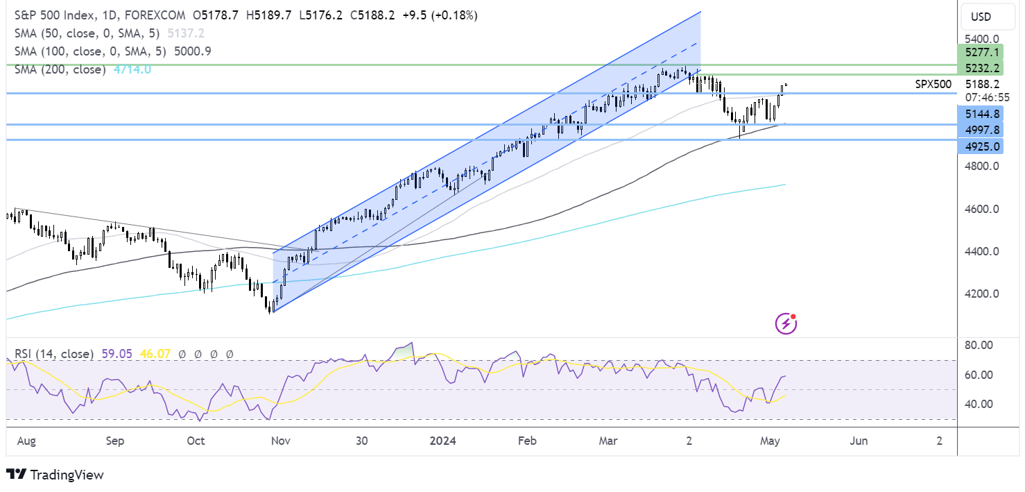1025x492 pixels.
Task: Click the Mar label on time axis
Action: point(608,441)
